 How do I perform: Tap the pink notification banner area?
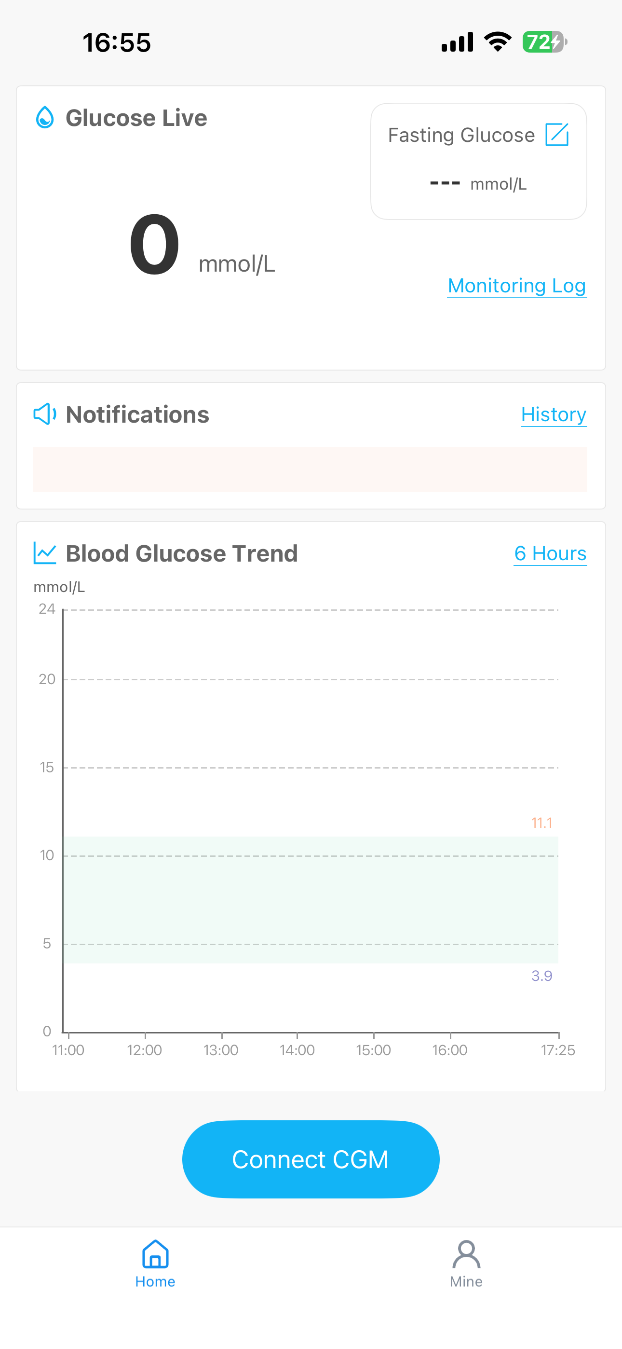pos(310,469)
